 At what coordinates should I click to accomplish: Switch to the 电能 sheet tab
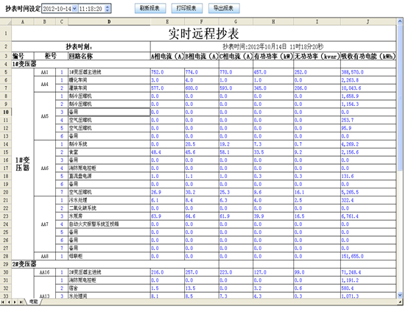(34, 302)
